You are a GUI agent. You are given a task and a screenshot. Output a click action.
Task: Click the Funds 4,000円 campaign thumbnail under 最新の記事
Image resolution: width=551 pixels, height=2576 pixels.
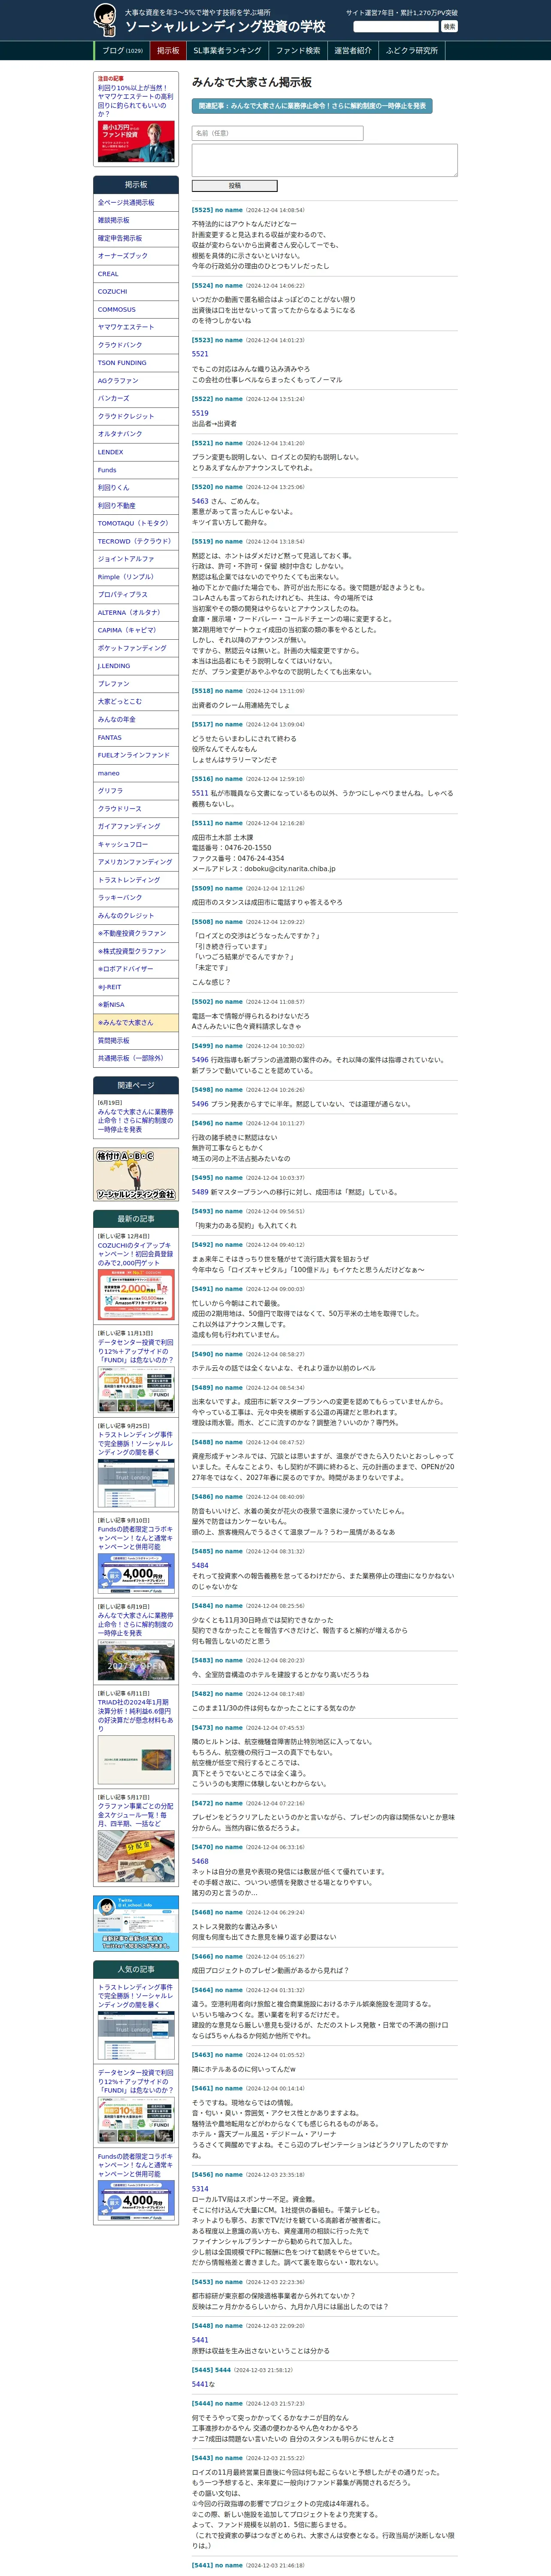click(x=136, y=1573)
